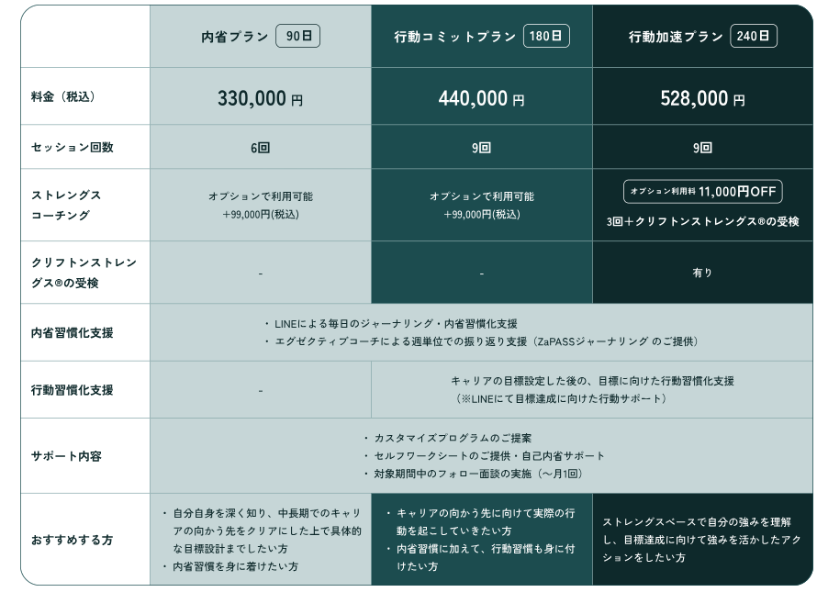Click 3回＋クリフトンストレングス®の受検 text

tap(702, 221)
